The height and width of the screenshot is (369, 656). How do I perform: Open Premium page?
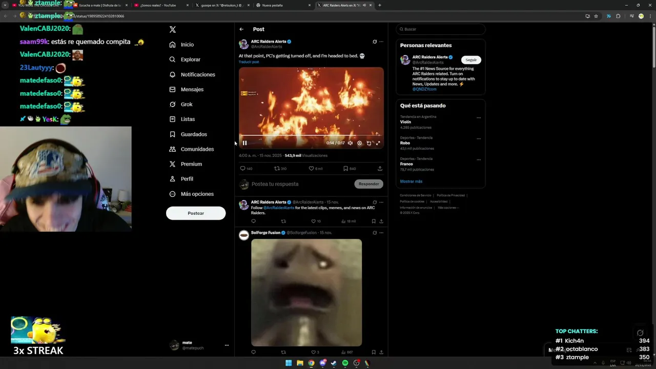(x=186, y=164)
